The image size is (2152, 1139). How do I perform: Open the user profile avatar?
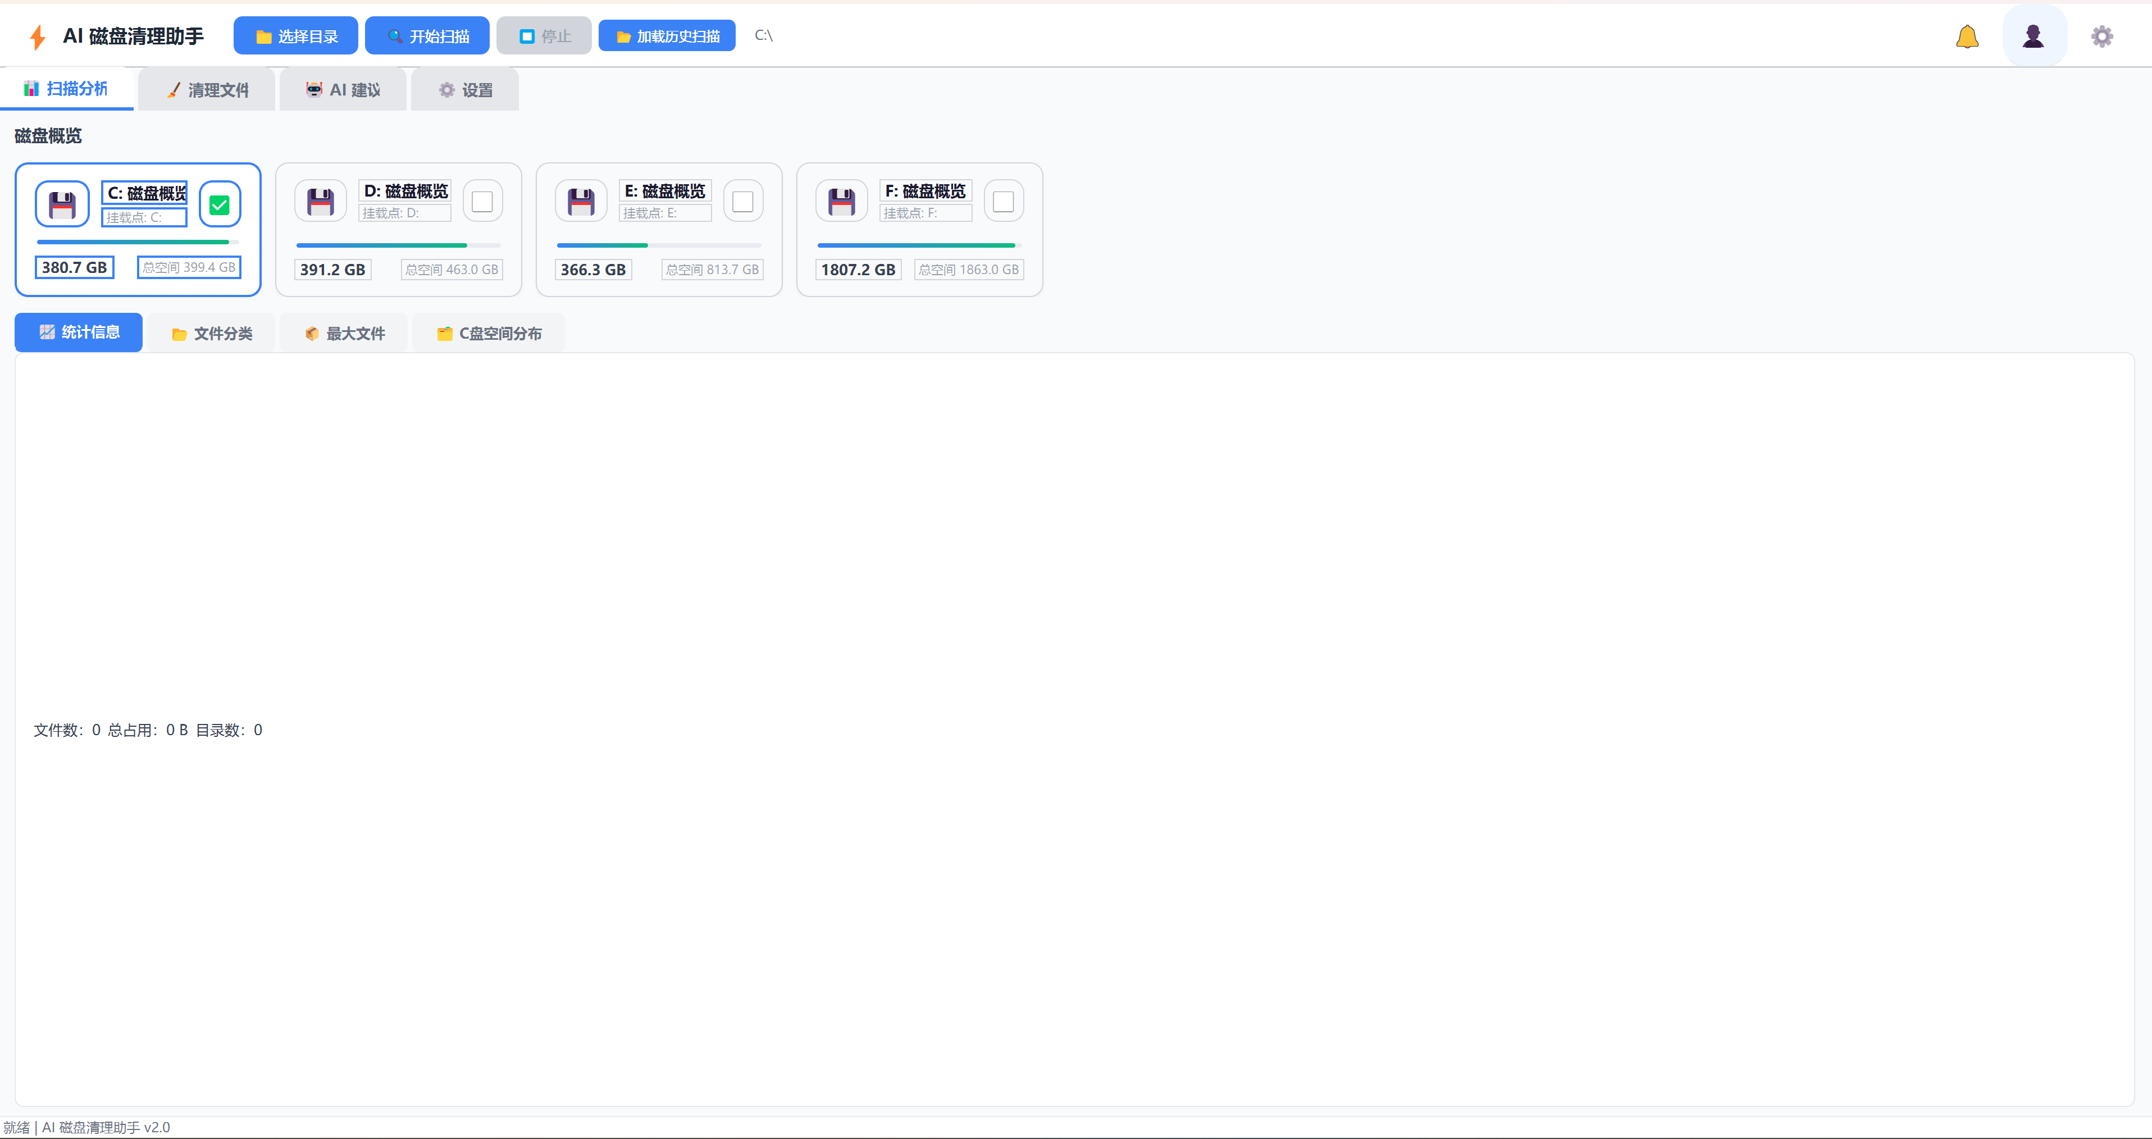coord(2034,36)
